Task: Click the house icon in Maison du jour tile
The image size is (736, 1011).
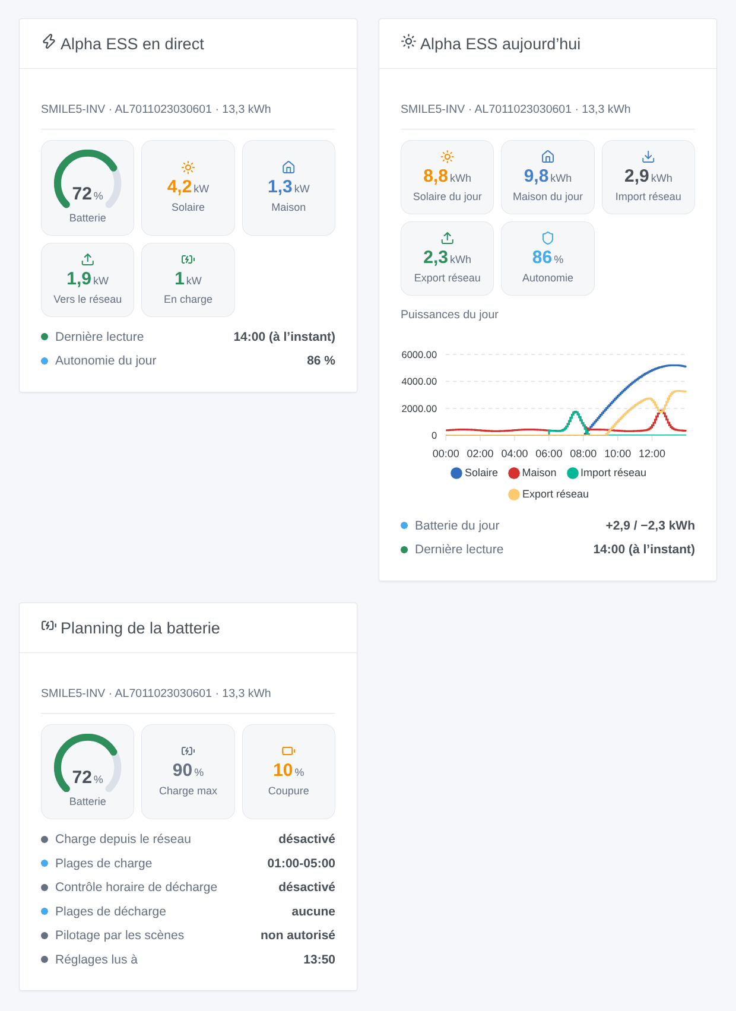Action: pyautogui.click(x=548, y=157)
